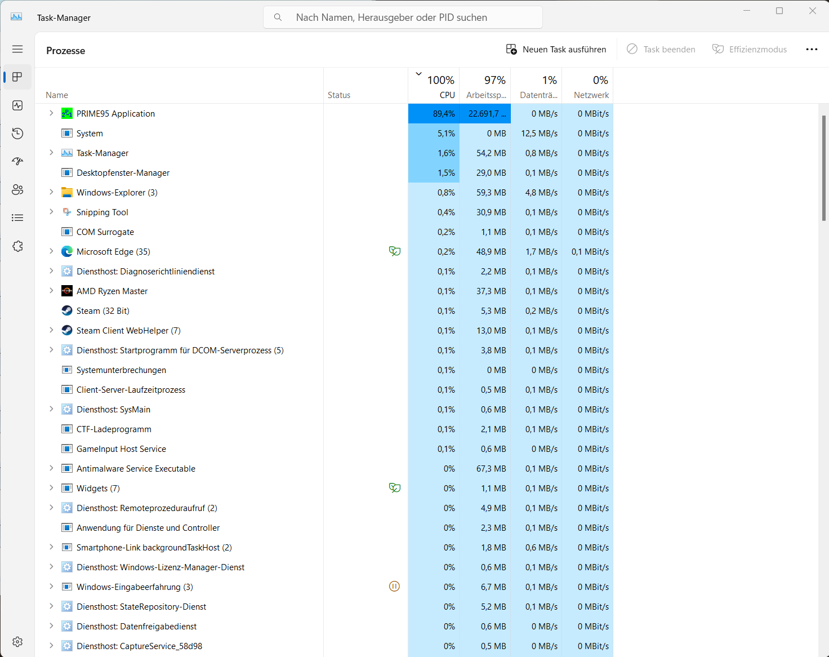Click the vertical scrollbar thumb
829x657 pixels.
823,168
